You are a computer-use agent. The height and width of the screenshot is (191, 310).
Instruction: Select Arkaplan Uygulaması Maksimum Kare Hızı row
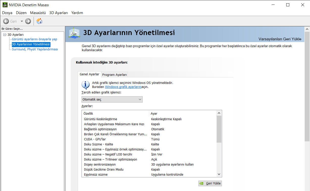coord(149,124)
